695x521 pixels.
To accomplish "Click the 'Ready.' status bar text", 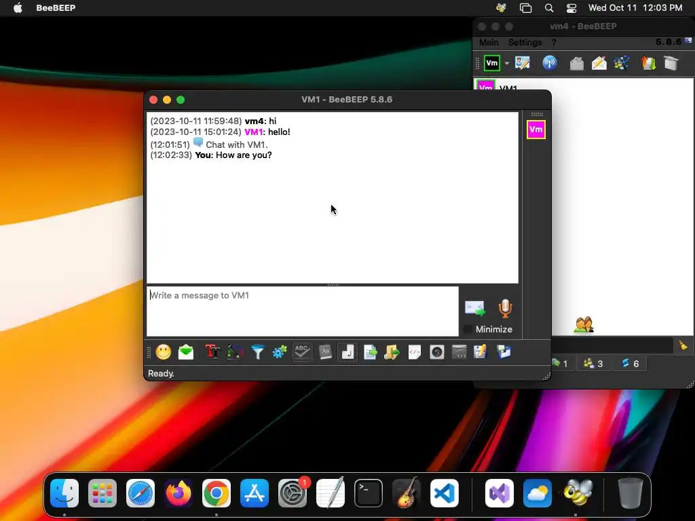I will click(161, 374).
